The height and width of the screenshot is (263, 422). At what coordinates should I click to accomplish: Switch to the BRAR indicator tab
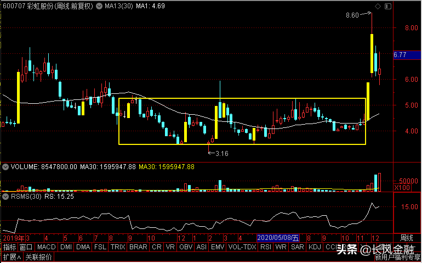pos(138,247)
